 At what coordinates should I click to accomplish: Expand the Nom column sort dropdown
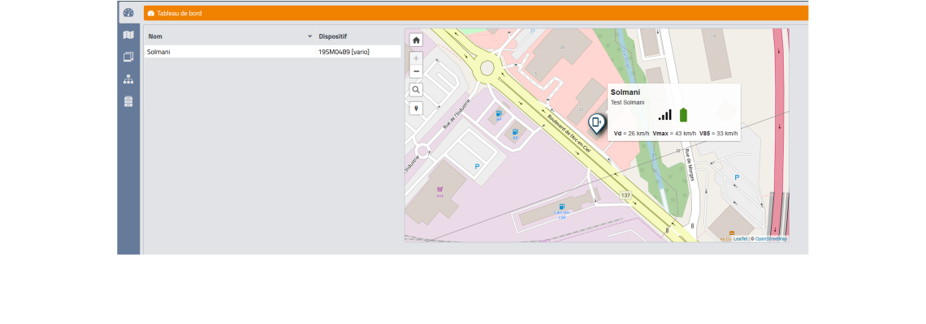pos(309,36)
